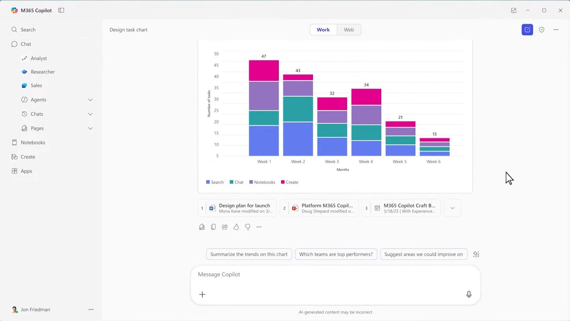This screenshot has width=570, height=321.
Task: Click the Create legend color swatch
Action: click(283, 182)
